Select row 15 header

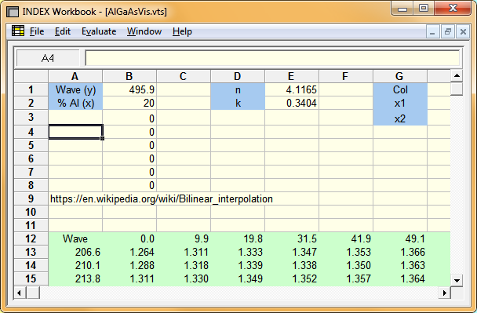tap(31, 279)
